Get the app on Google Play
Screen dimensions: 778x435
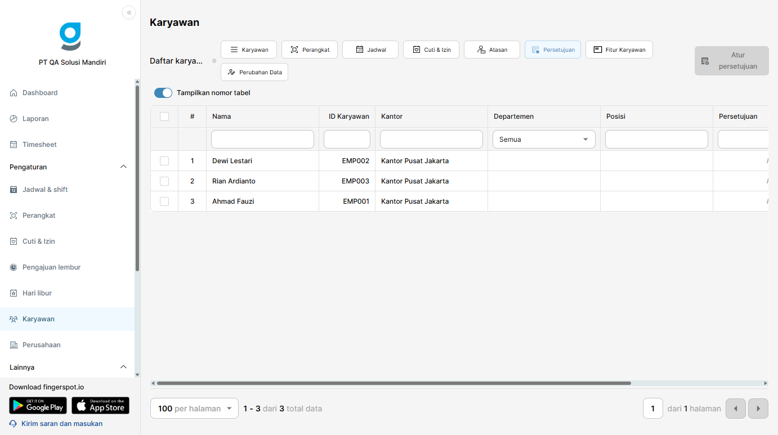coord(38,406)
